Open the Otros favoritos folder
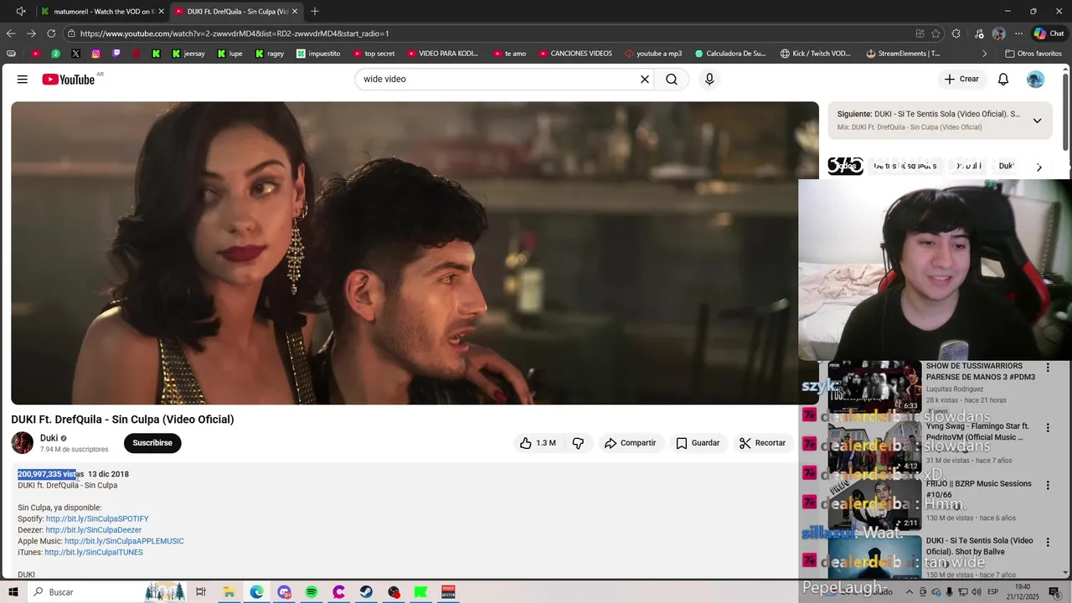The image size is (1072, 603). coord(1033,54)
